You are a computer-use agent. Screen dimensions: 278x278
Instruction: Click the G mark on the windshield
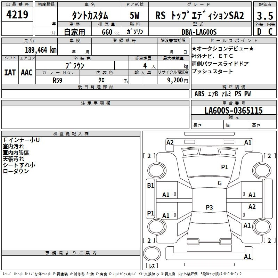[219, 183]
